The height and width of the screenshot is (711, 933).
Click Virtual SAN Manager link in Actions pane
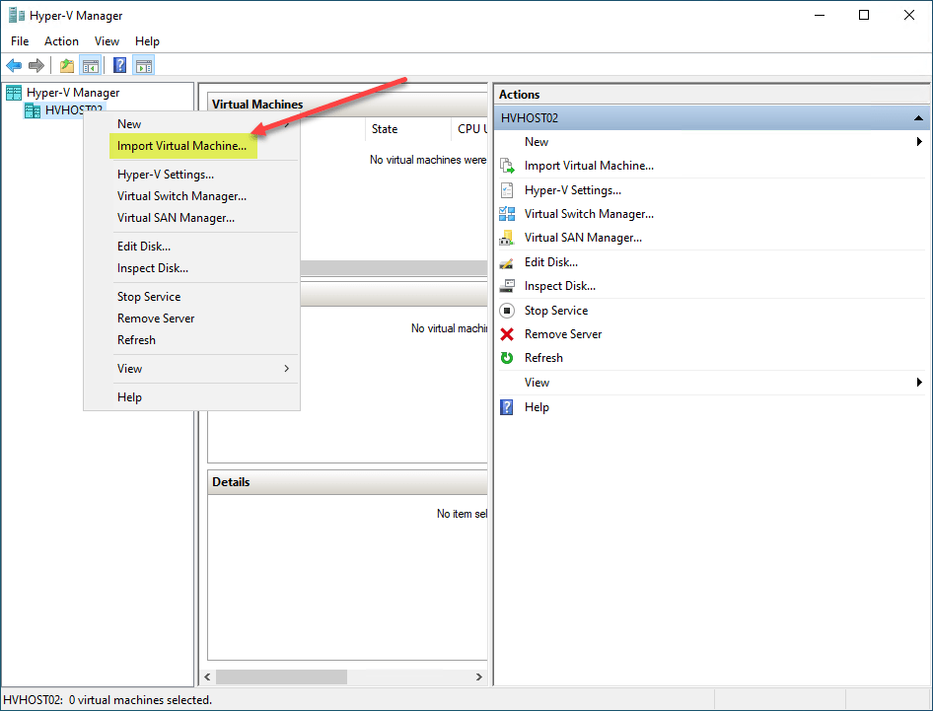[583, 238]
